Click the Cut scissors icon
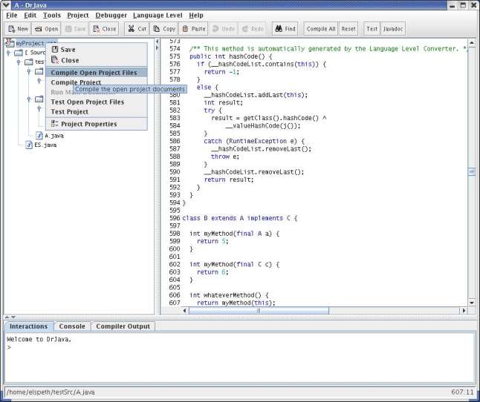Viewport: 480px width, 402px height. coord(131,29)
